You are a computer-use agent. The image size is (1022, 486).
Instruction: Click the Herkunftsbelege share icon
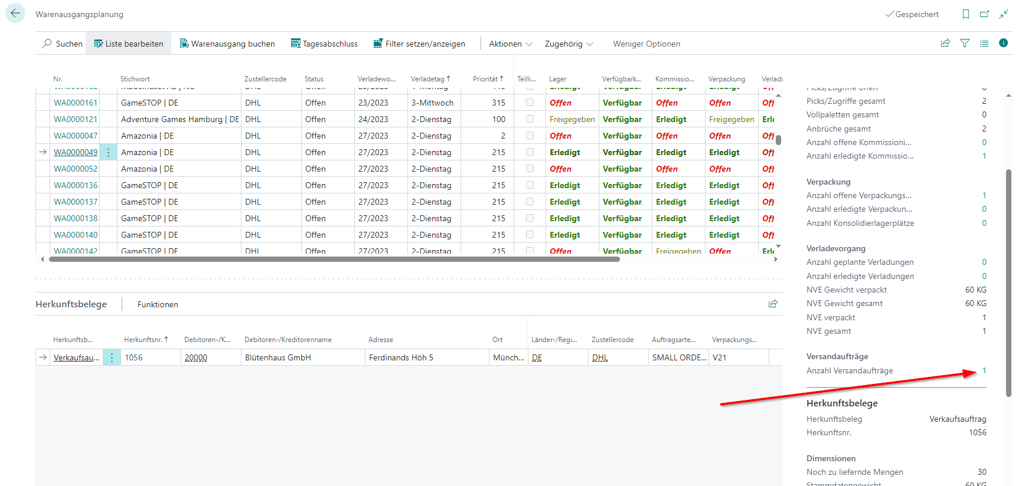click(773, 304)
